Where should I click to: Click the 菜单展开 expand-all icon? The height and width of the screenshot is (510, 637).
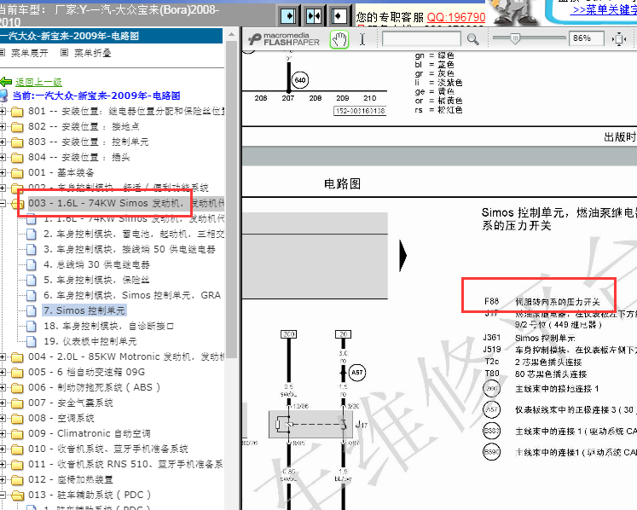click(x=2, y=52)
